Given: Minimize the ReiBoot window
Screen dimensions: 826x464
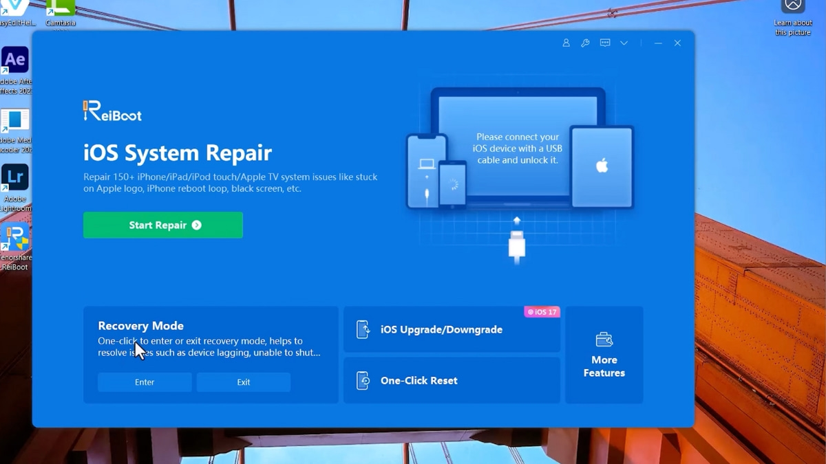Looking at the screenshot, I should click(x=658, y=43).
